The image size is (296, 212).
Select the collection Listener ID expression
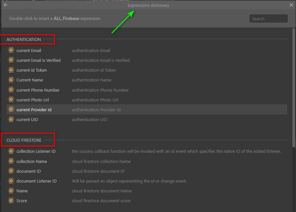pos(36,151)
